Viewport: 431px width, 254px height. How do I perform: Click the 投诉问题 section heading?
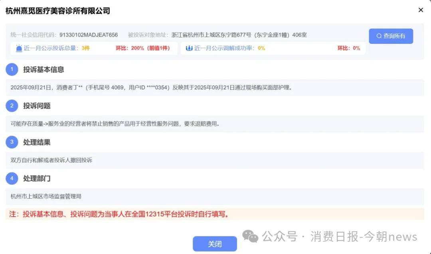tap(37, 106)
